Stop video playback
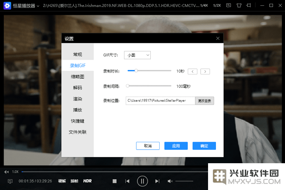Screen dimensions: 285x190 coord(114,181)
